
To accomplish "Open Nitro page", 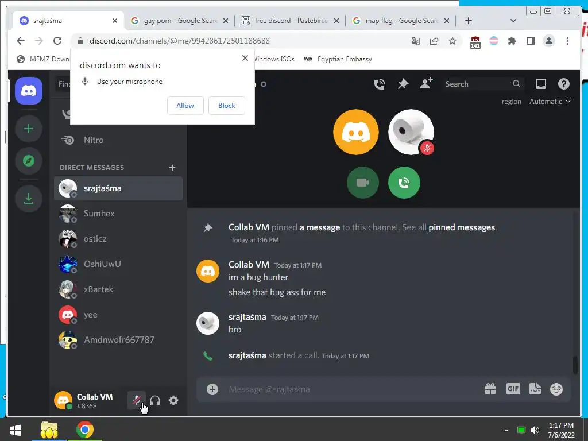I will click(118, 140).
